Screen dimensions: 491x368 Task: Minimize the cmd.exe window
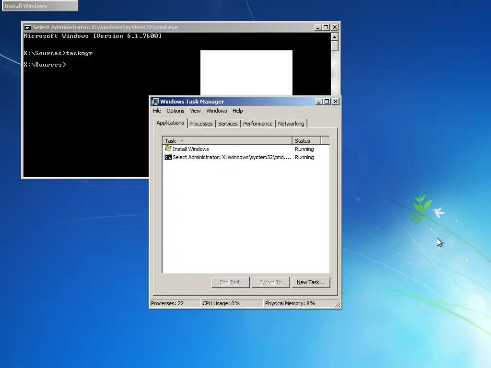(318, 27)
